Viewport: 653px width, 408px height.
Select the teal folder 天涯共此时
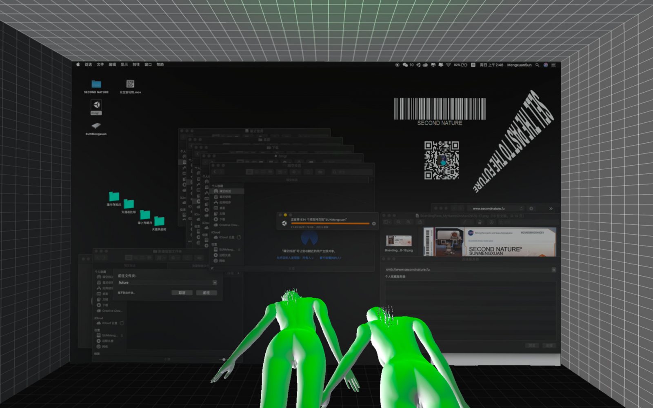point(159,224)
